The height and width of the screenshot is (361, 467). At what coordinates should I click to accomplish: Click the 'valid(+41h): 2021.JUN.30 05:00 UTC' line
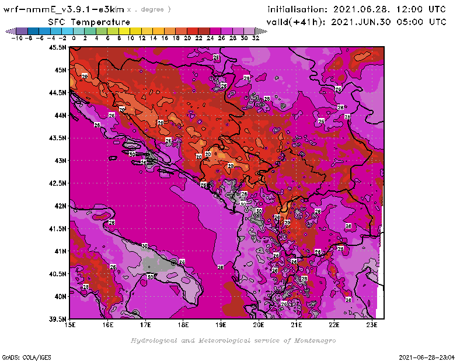point(356,22)
